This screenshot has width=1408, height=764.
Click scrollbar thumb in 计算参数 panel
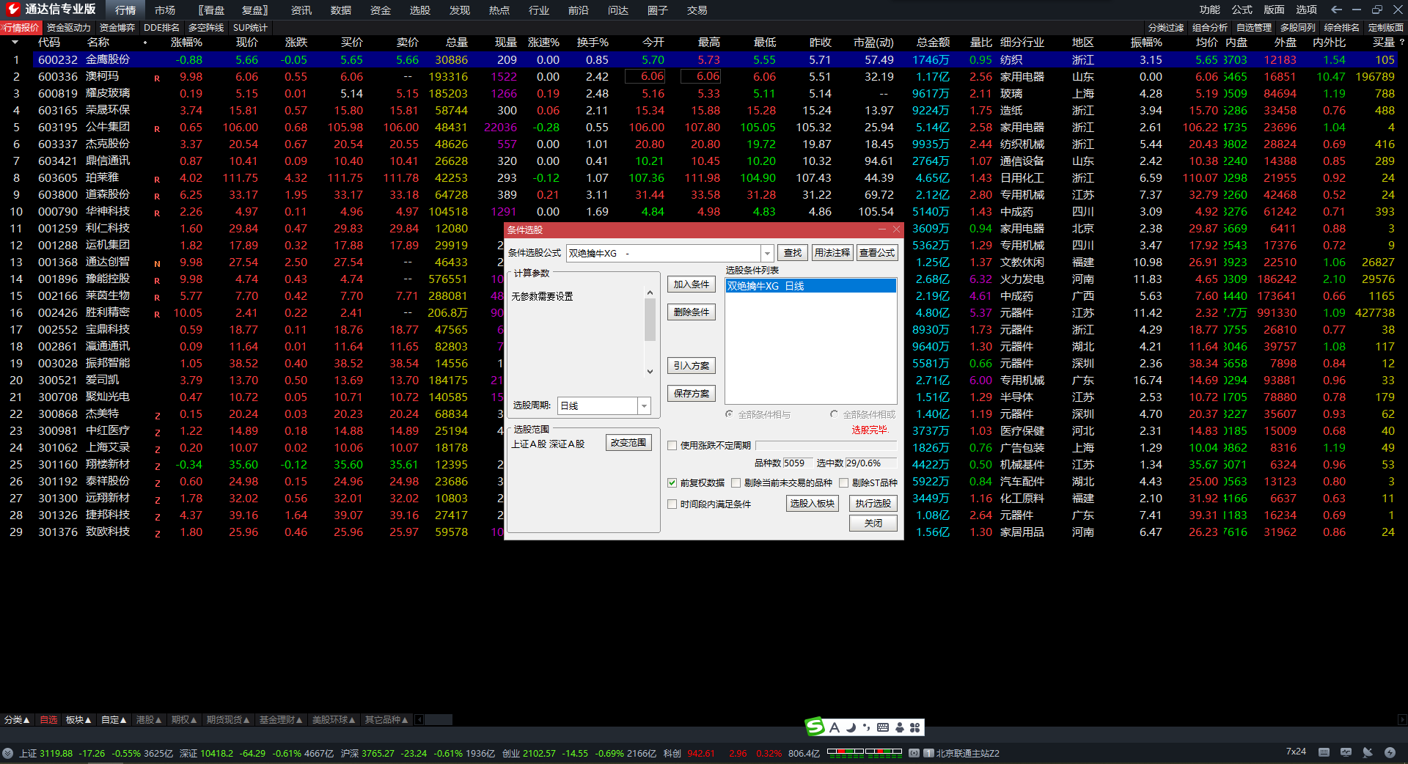tap(650, 320)
